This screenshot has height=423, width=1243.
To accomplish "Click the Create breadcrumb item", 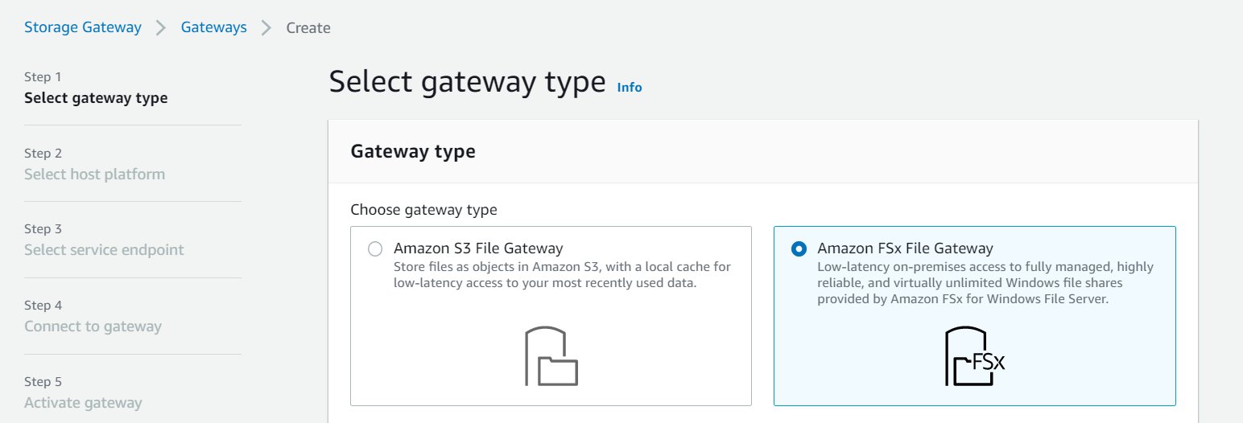I will [308, 28].
